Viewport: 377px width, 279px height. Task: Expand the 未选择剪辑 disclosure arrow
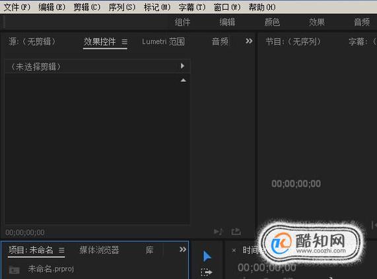(x=182, y=66)
